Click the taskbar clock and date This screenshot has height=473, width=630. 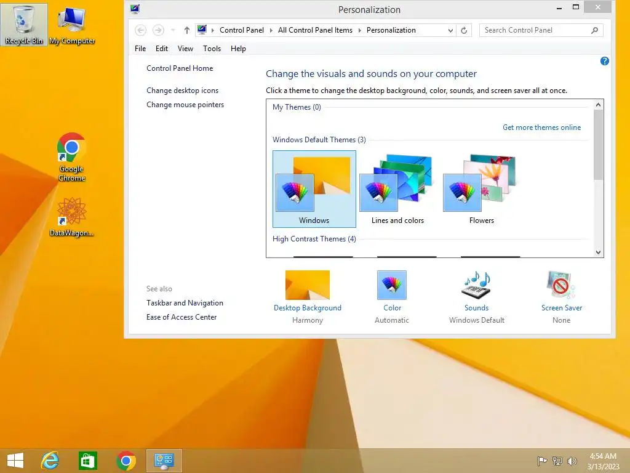coord(603,461)
